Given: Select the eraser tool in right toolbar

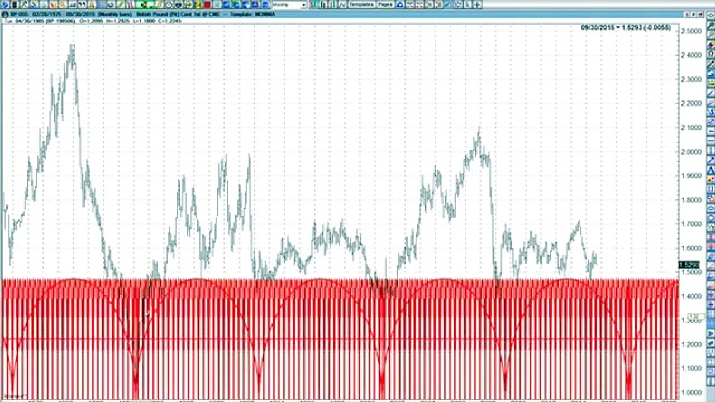Looking at the screenshot, I should [711, 45].
